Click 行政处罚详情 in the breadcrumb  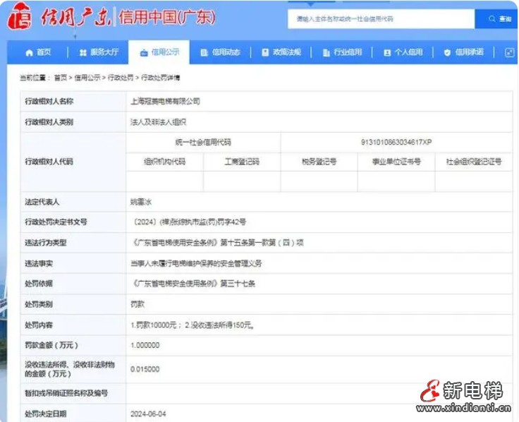pos(161,78)
